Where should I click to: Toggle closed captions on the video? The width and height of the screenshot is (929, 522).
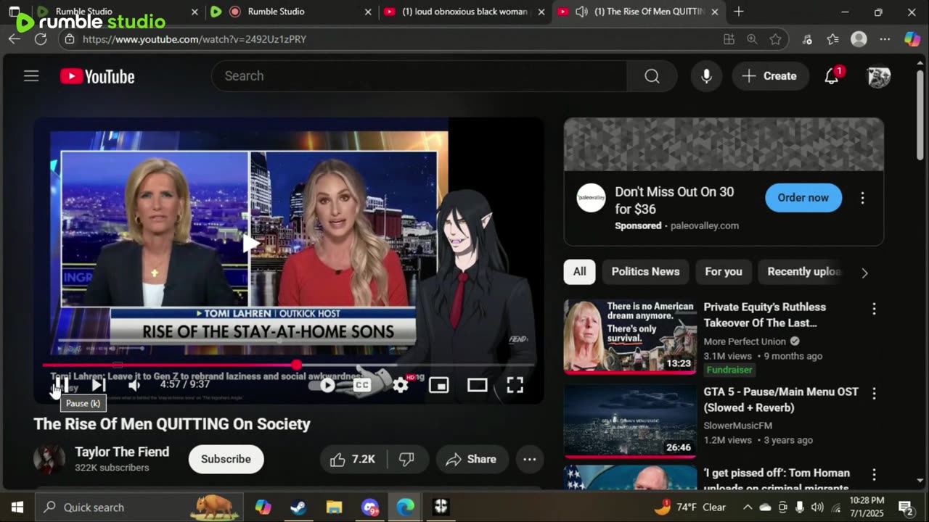click(362, 385)
